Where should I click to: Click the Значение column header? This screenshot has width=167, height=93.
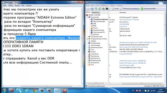123,12
